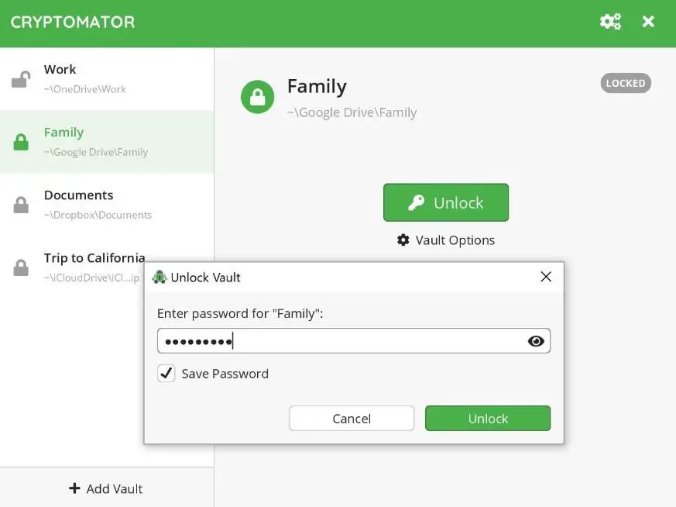Viewport: 676px width, 507px height.
Task: Click the large Unlock button with key
Action: click(446, 202)
